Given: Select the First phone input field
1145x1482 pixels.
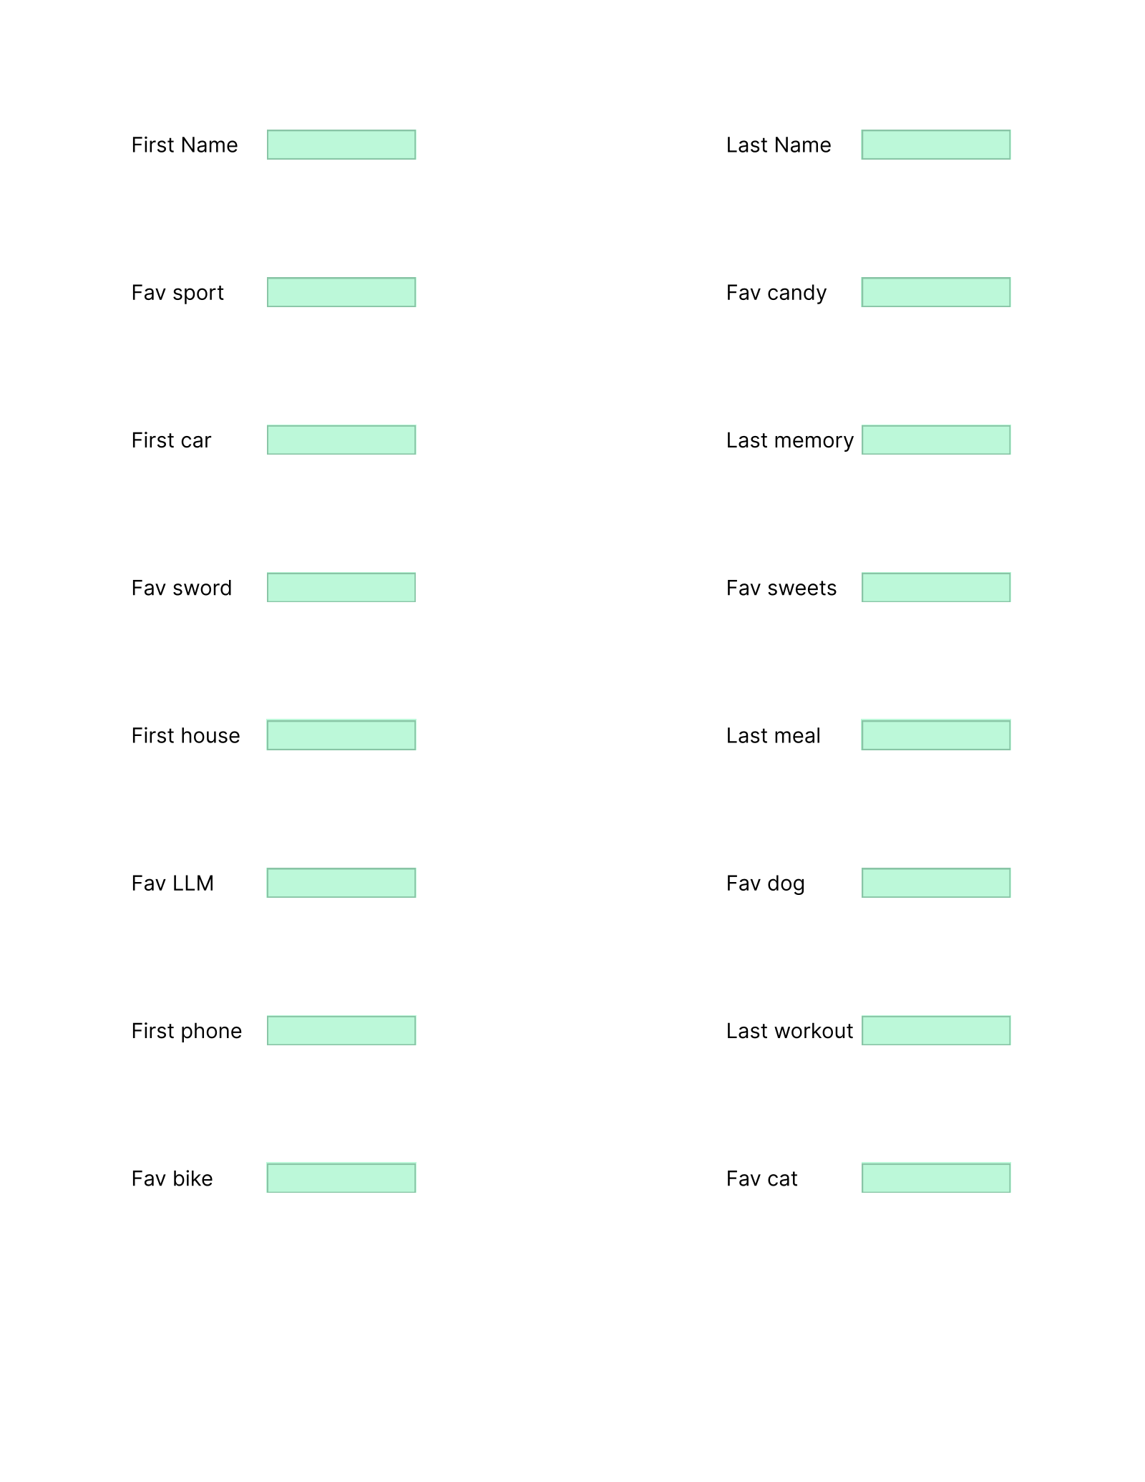Looking at the screenshot, I should point(341,1030).
